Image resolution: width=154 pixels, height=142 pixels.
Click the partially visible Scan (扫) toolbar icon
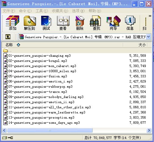tap(145, 24)
